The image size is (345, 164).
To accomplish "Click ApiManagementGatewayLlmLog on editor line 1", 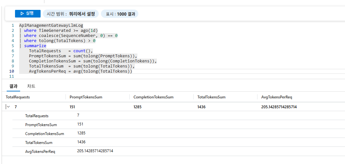I will [x=51, y=25].
